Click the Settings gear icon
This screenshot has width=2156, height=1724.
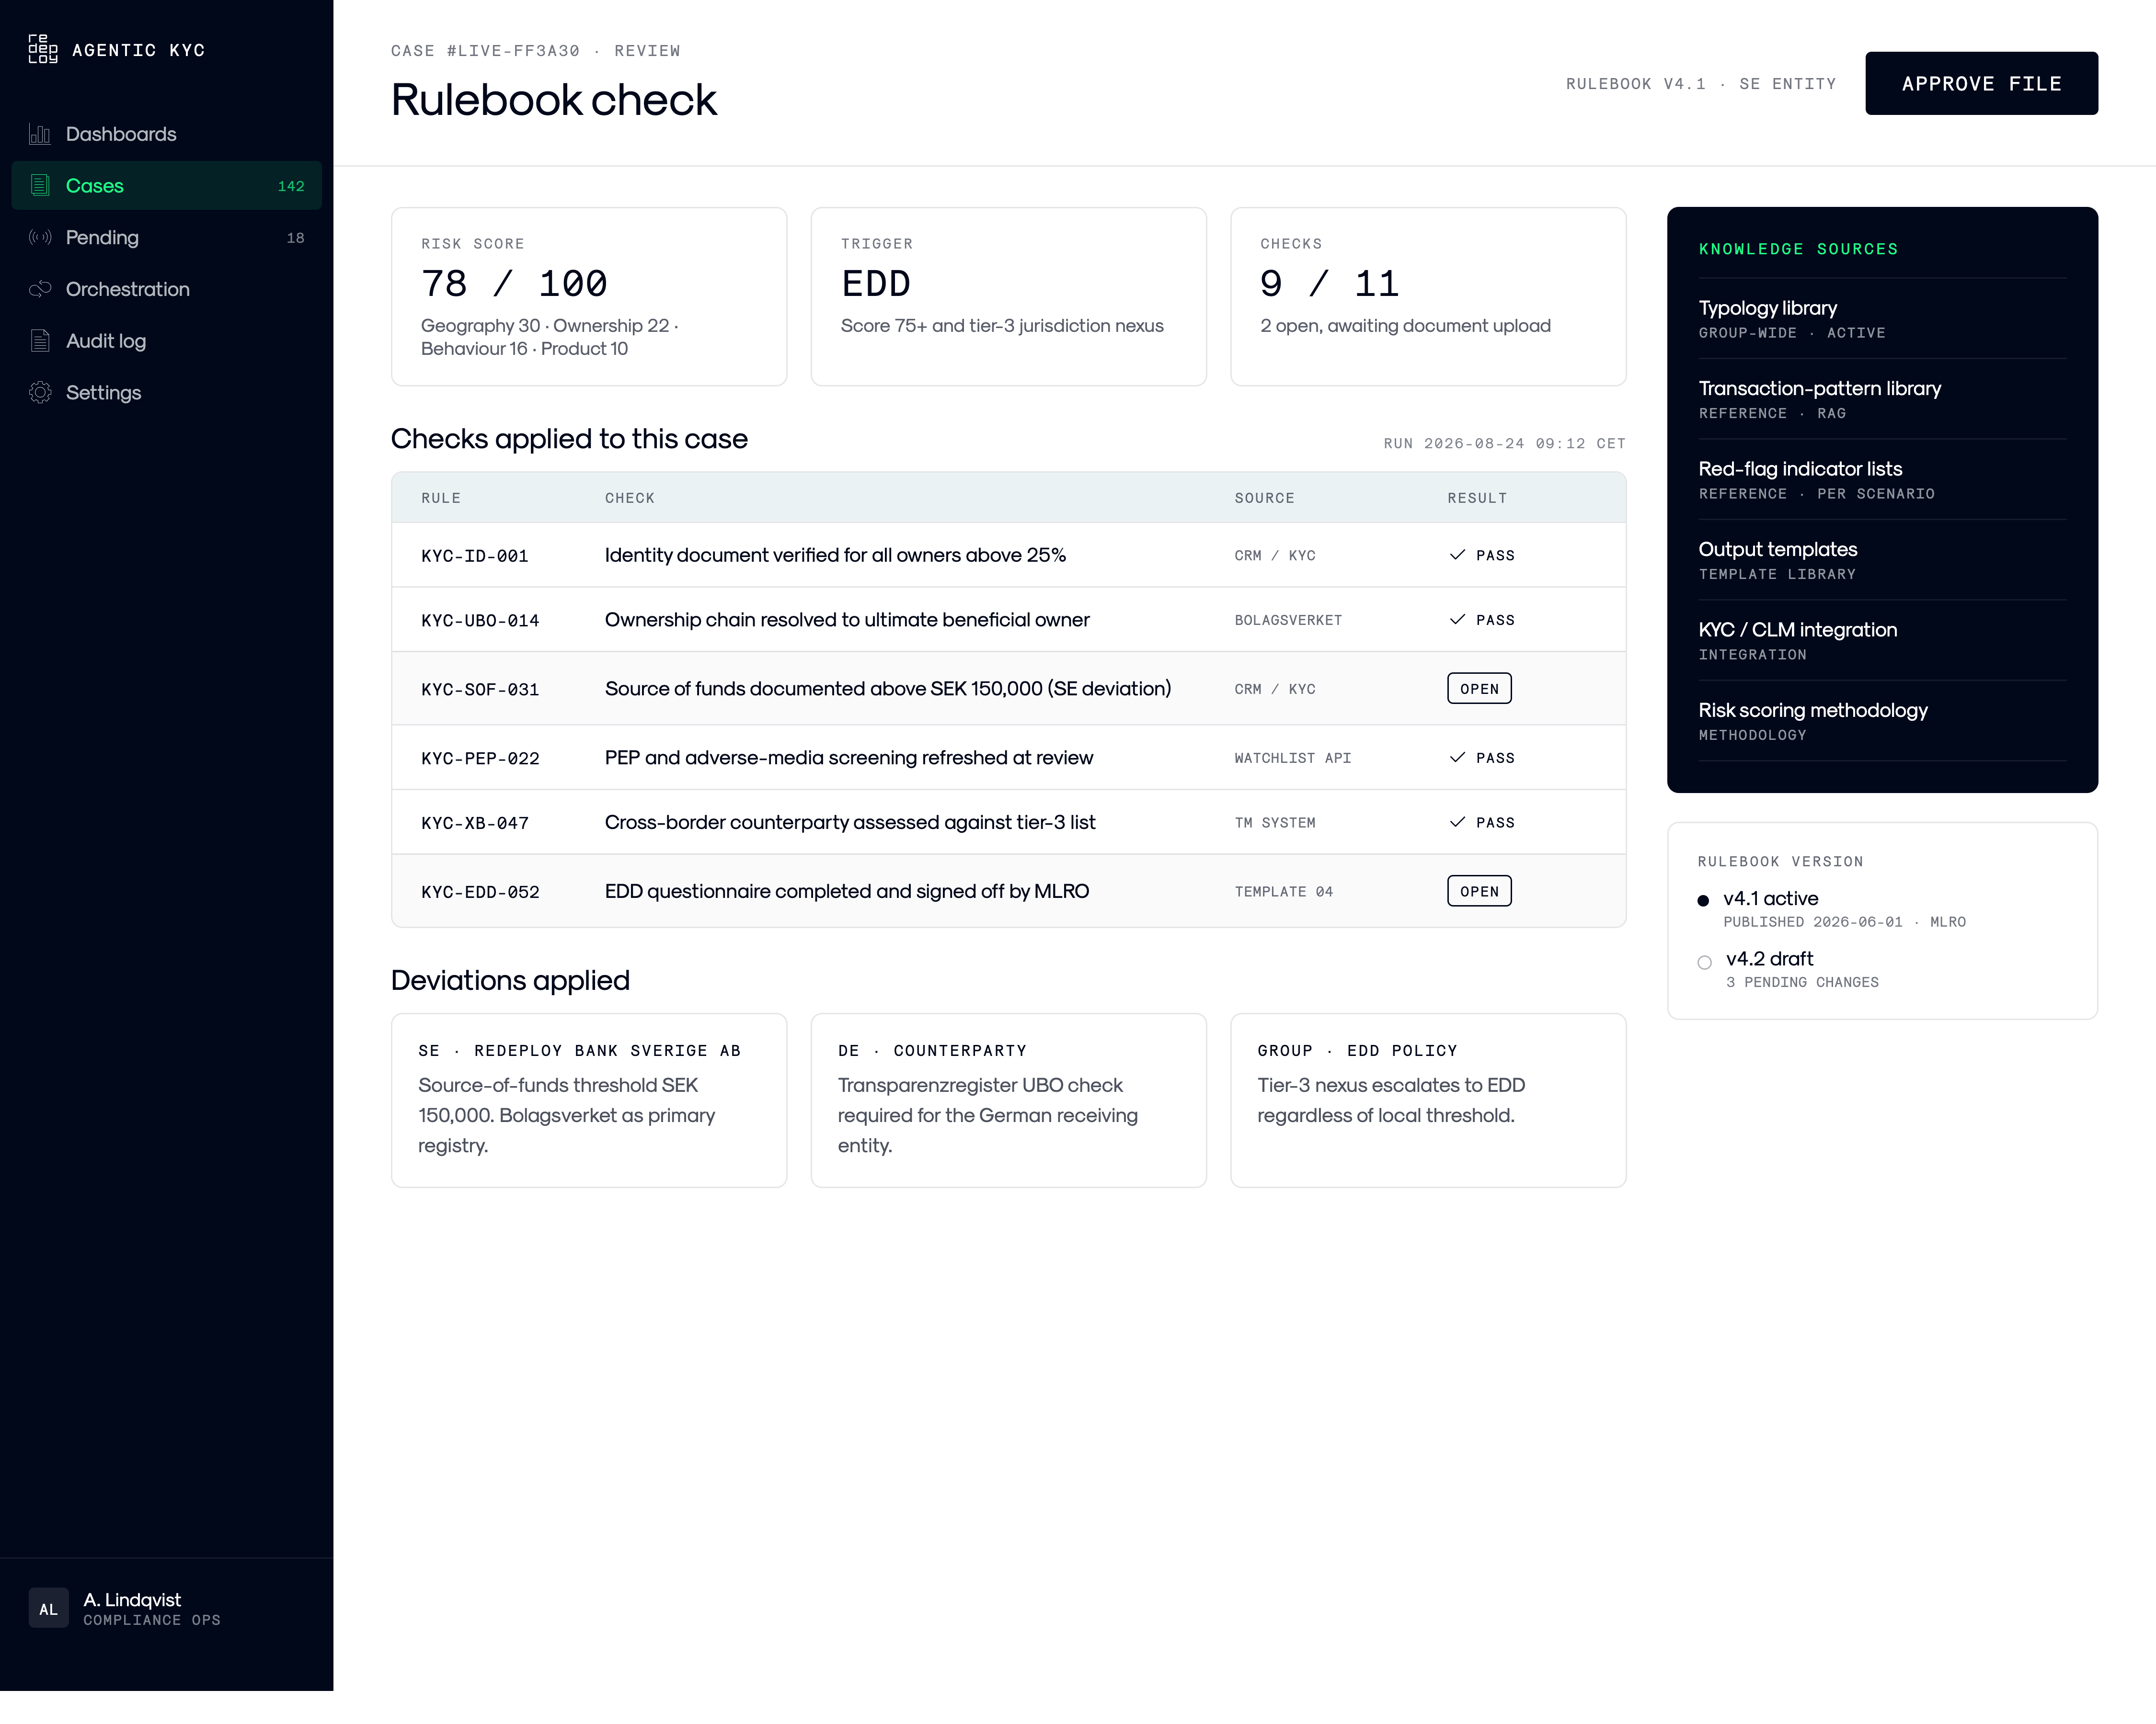[x=40, y=393]
